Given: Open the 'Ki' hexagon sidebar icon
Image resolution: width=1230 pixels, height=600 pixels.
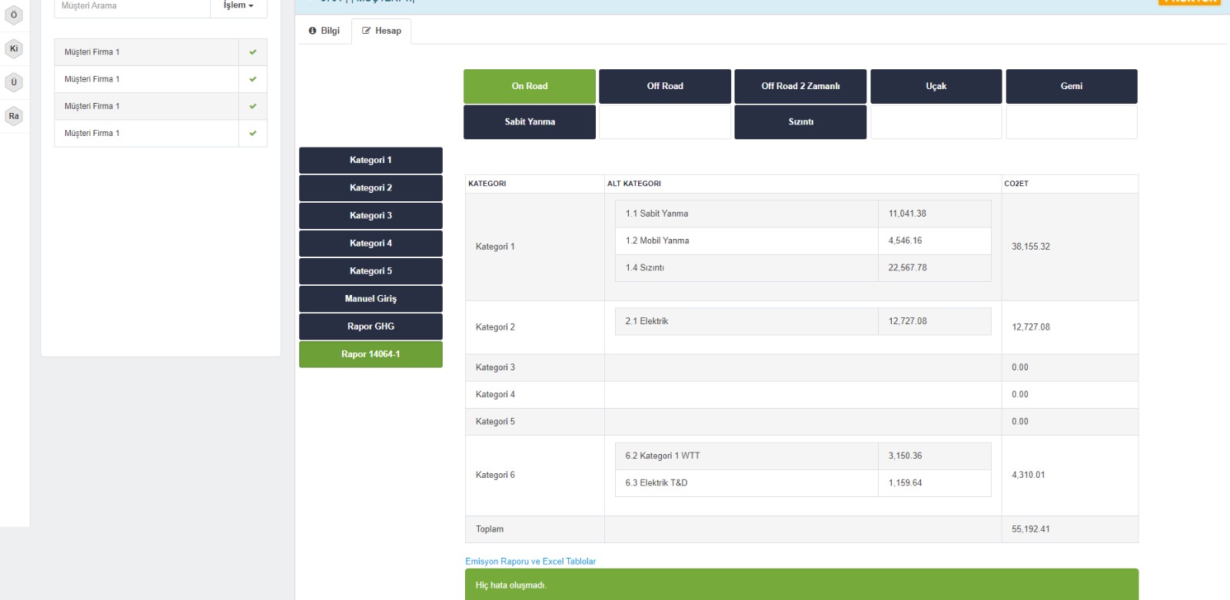Looking at the screenshot, I should point(14,48).
